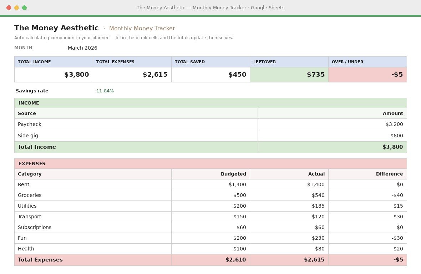This screenshot has height=274, width=421.
Task: Click Utilities actual $185 cell
Action: pos(289,206)
